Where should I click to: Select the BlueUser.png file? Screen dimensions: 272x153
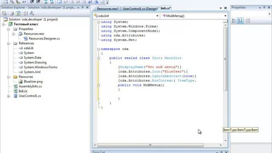point(33,82)
